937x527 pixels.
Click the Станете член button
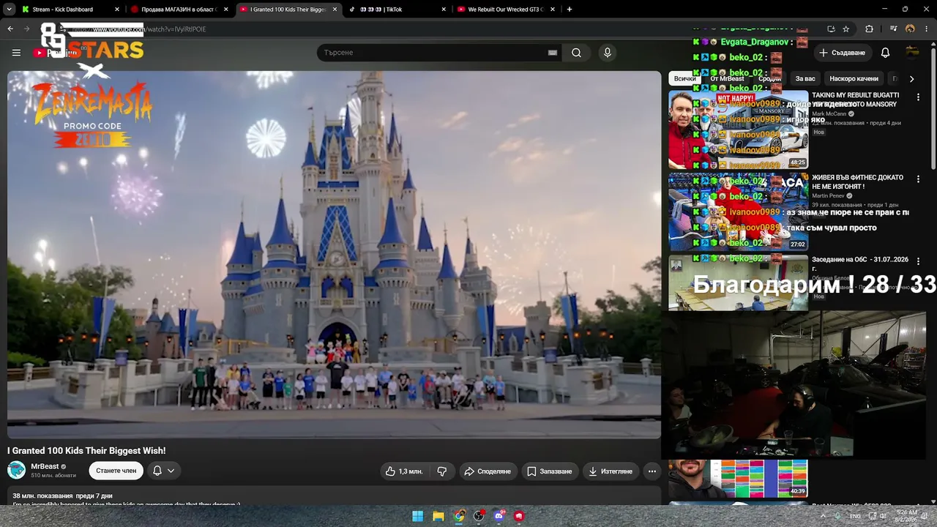pos(116,471)
